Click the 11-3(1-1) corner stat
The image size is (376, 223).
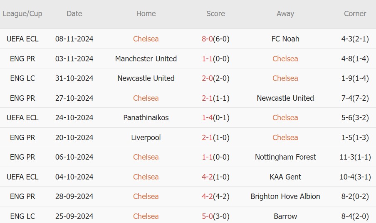[x=355, y=157]
